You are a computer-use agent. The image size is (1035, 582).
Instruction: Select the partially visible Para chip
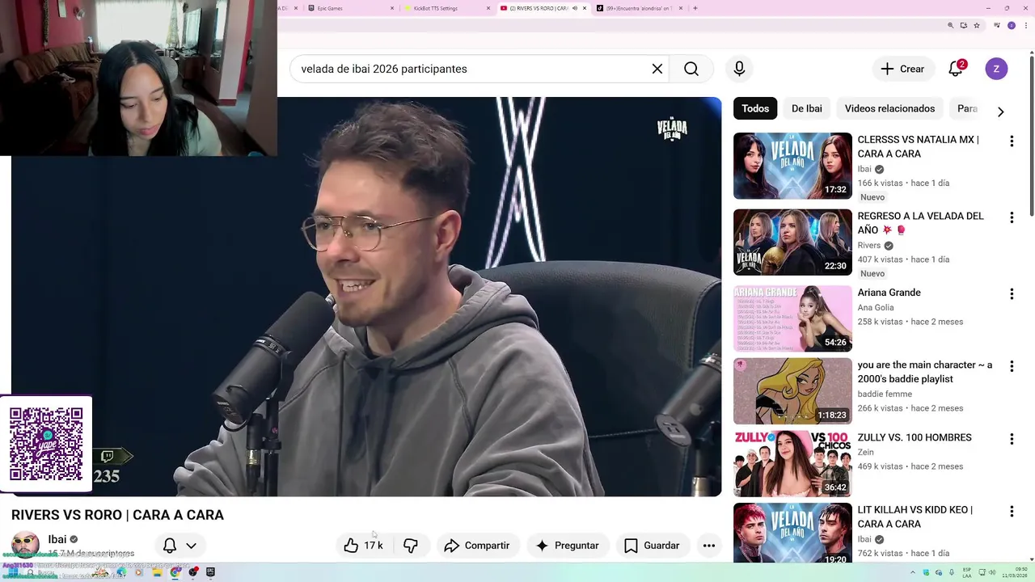pos(967,108)
